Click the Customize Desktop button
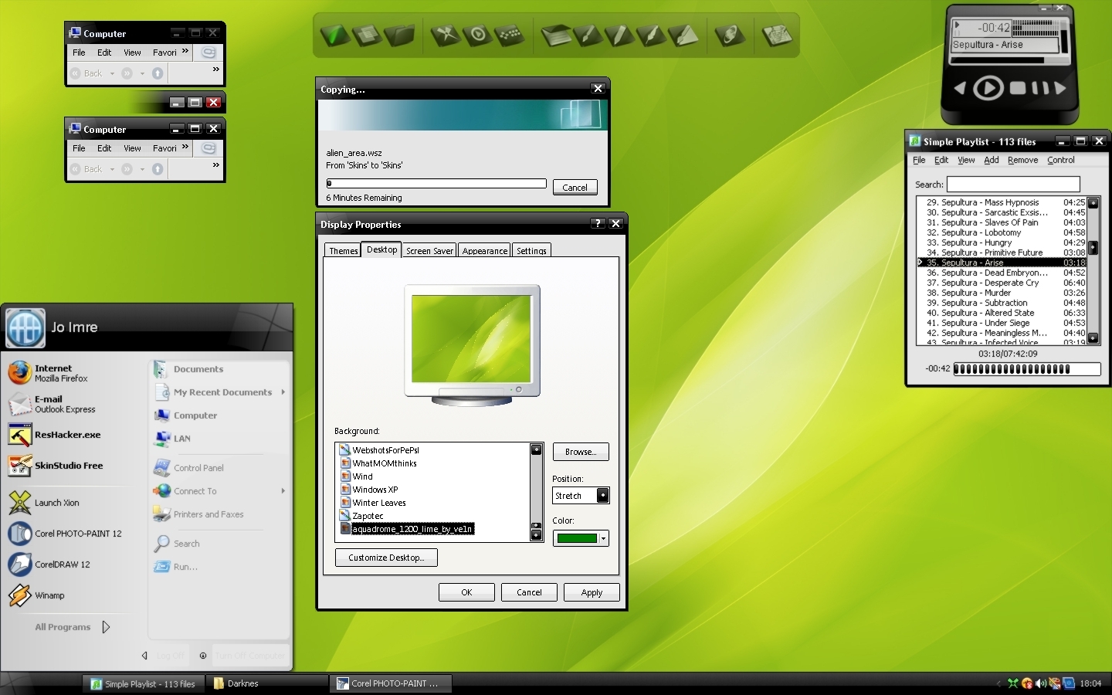Viewport: 1112px width, 695px height. (x=386, y=558)
